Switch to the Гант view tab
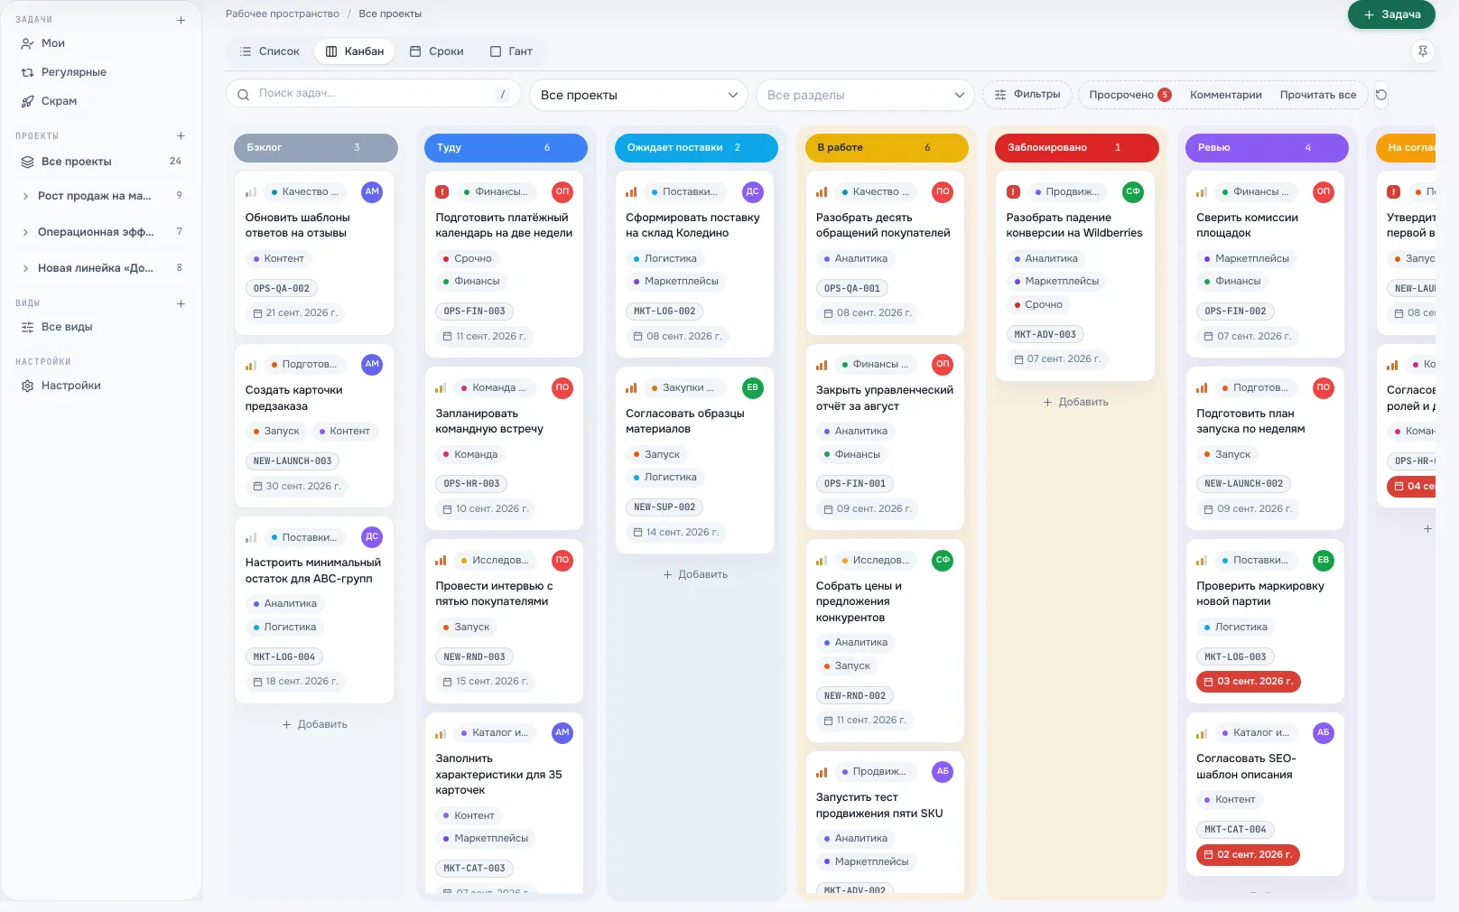1459x912 pixels. 511,51
